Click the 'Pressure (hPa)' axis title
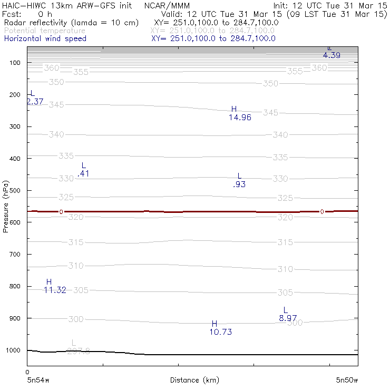This screenshot has width=390, height=390. point(5,207)
